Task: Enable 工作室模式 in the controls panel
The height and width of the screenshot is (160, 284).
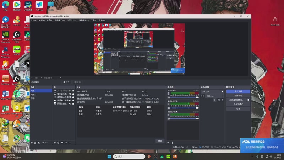Action: [238, 104]
